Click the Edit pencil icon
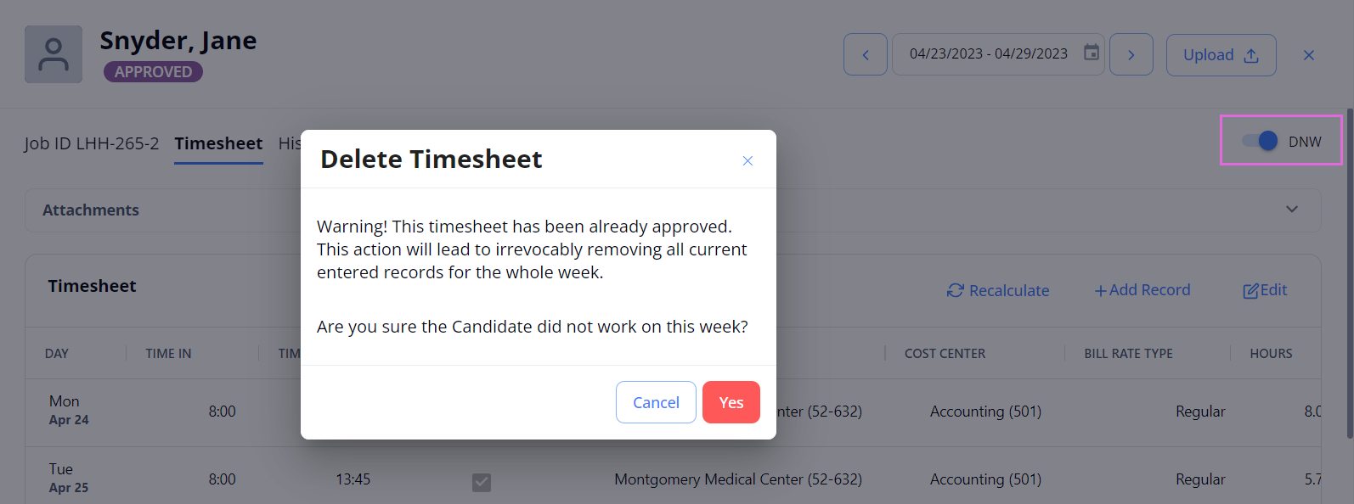Viewport: 1354px width, 504px height. coord(1250,291)
